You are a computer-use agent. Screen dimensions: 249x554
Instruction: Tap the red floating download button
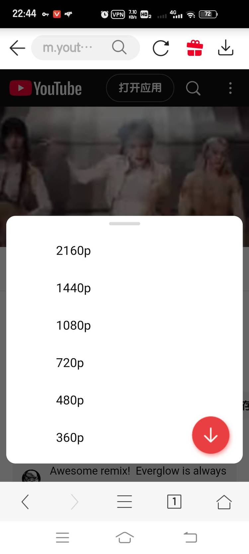[x=210, y=435]
